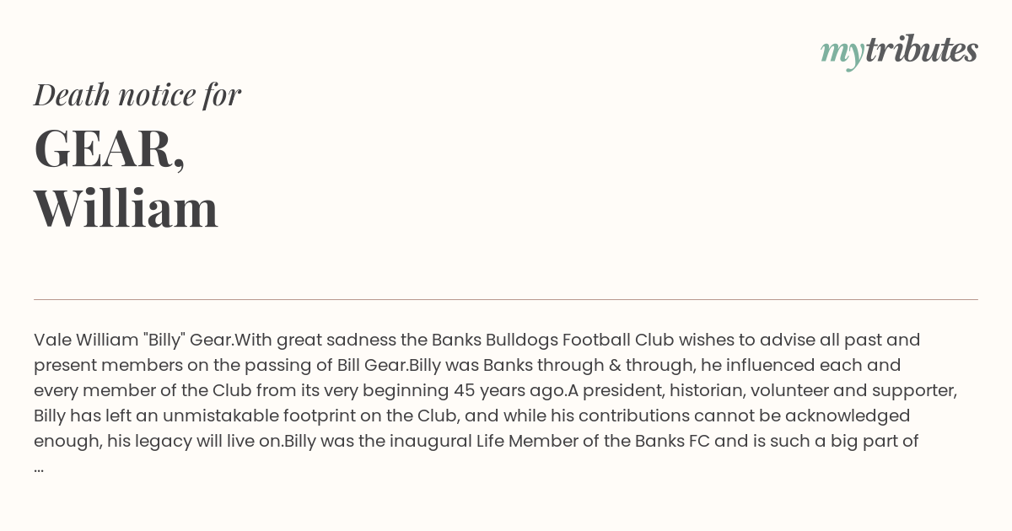Screen dimensions: 1012x531
Task: Click the truncation ellipsis below the text
Action: pos(39,468)
